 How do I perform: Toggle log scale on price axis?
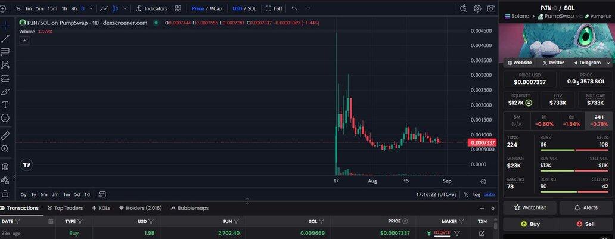[x=476, y=194]
